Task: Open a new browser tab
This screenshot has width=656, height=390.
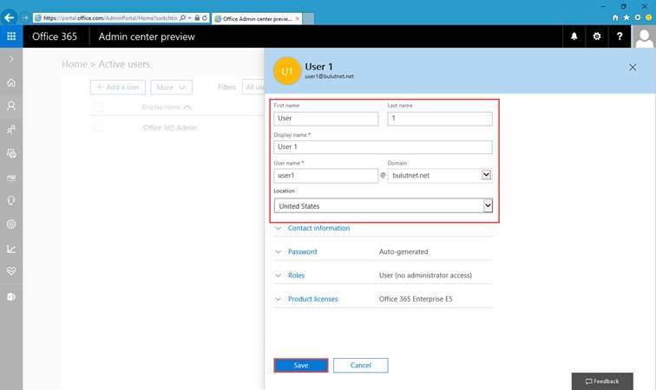Action: [x=308, y=19]
